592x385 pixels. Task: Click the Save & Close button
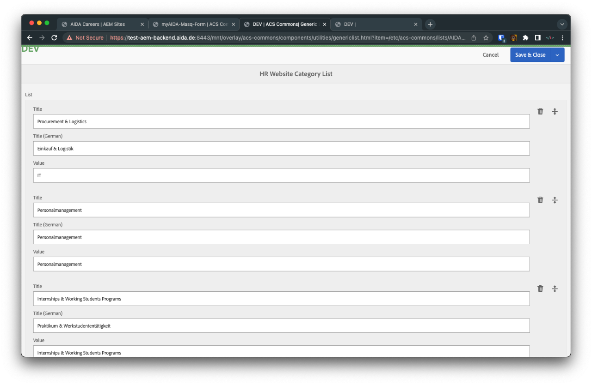[530, 54]
